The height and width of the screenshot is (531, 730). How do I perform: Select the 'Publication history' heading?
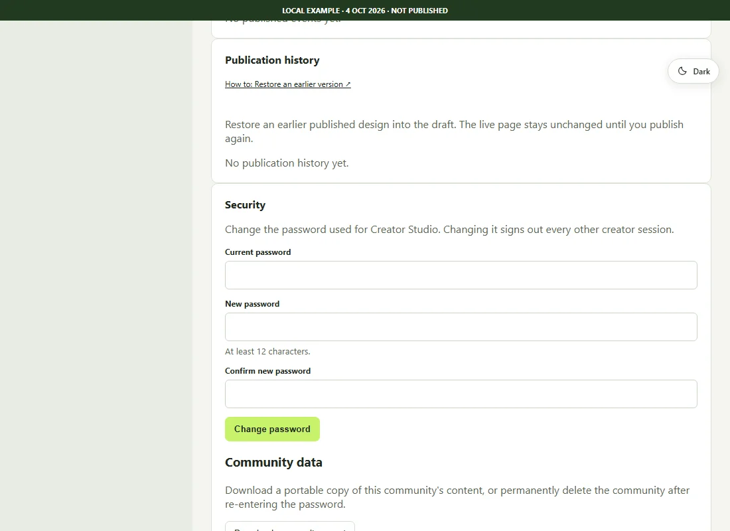(272, 60)
